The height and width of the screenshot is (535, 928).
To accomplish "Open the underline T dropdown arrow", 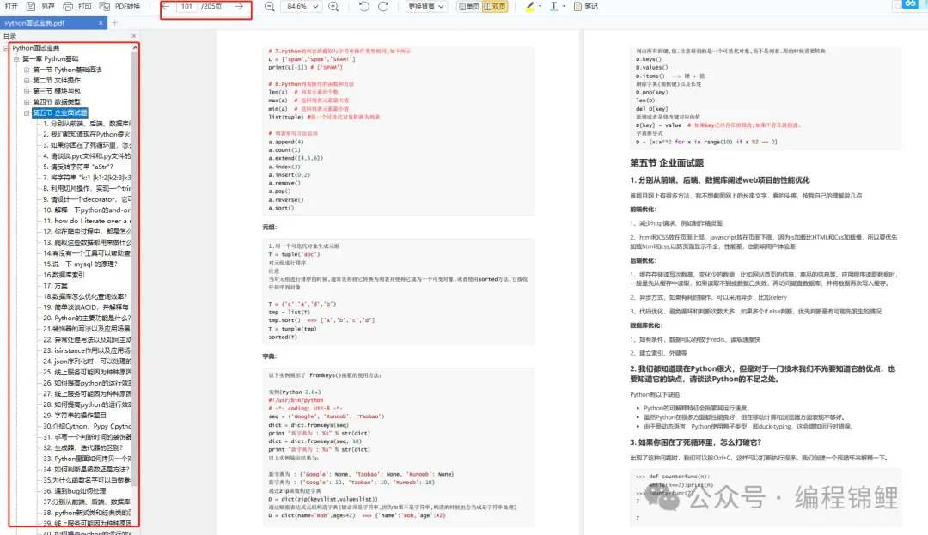I will click(564, 7).
